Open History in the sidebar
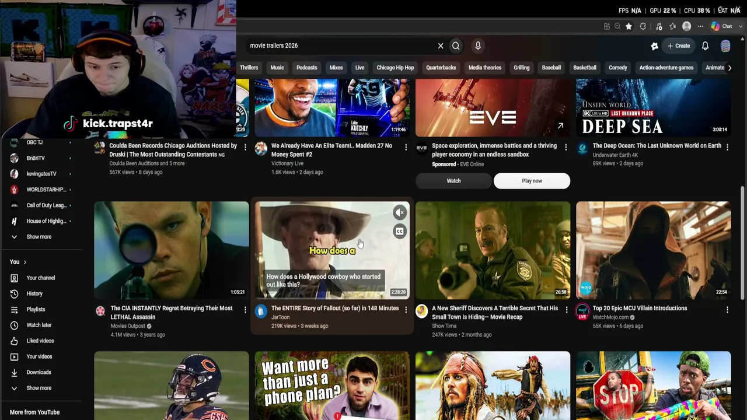 [x=34, y=294]
